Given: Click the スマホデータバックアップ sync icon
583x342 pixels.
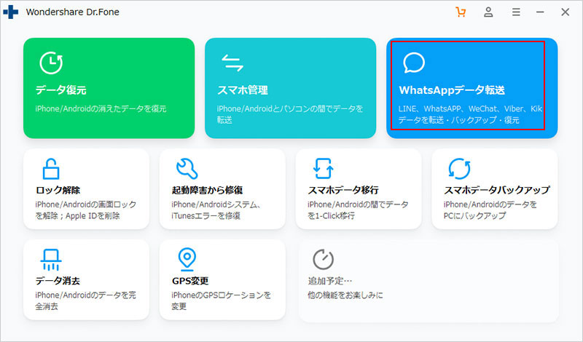Looking at the screenshot, I should 459,169.
